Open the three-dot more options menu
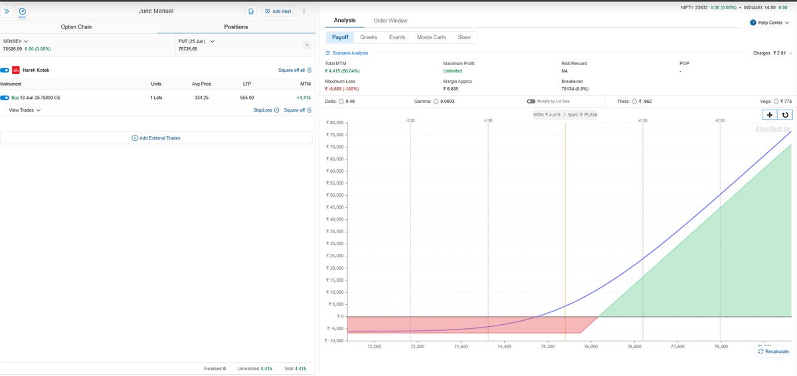 click(x=304, y=11)
